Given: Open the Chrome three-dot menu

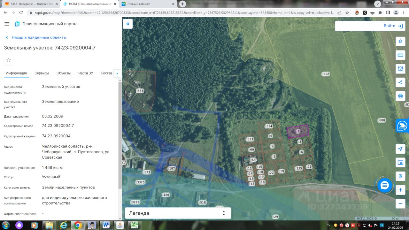Looking at the screenshot, I should pyautogui.click(x=404, y=12).
